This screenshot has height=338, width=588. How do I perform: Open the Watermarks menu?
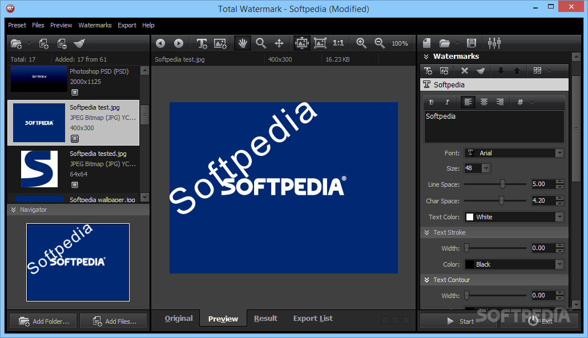coord(95,25)
